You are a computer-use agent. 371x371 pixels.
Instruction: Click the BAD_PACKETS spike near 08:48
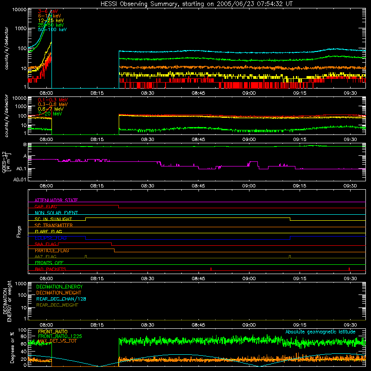(211, 269)
